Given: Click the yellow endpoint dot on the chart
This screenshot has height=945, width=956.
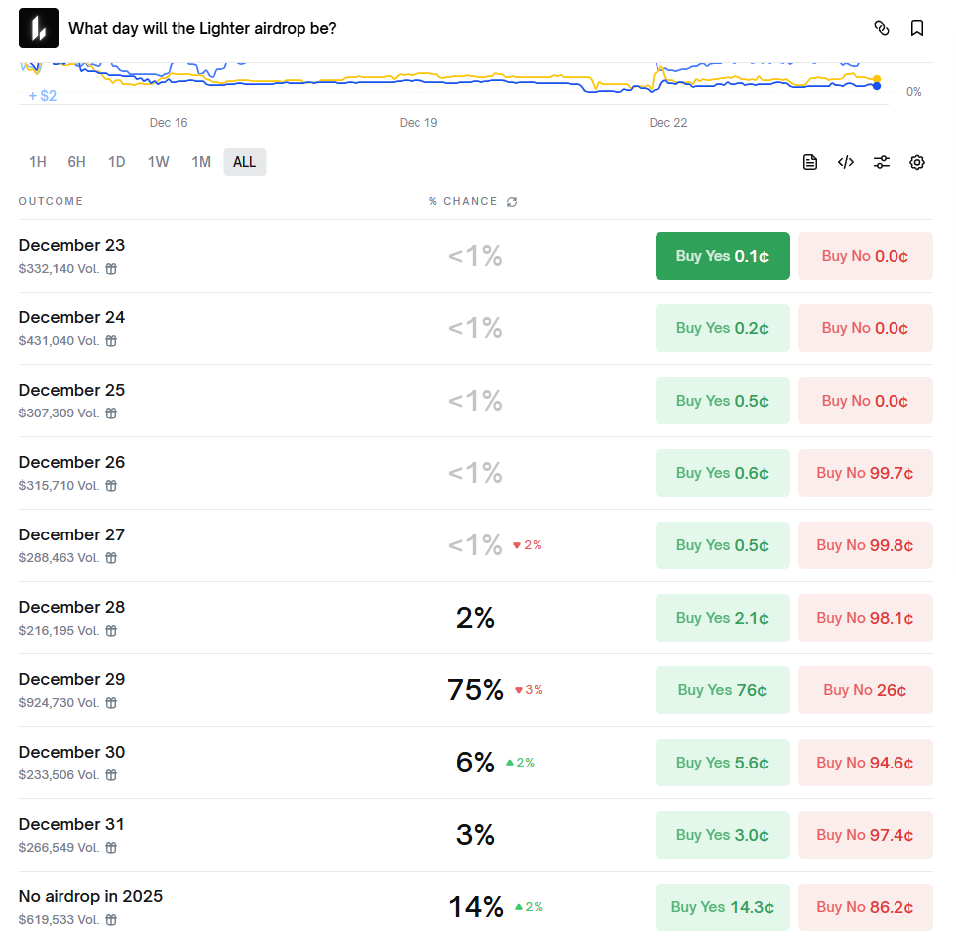Looking at the screenshot, I should tap(877, 79).
